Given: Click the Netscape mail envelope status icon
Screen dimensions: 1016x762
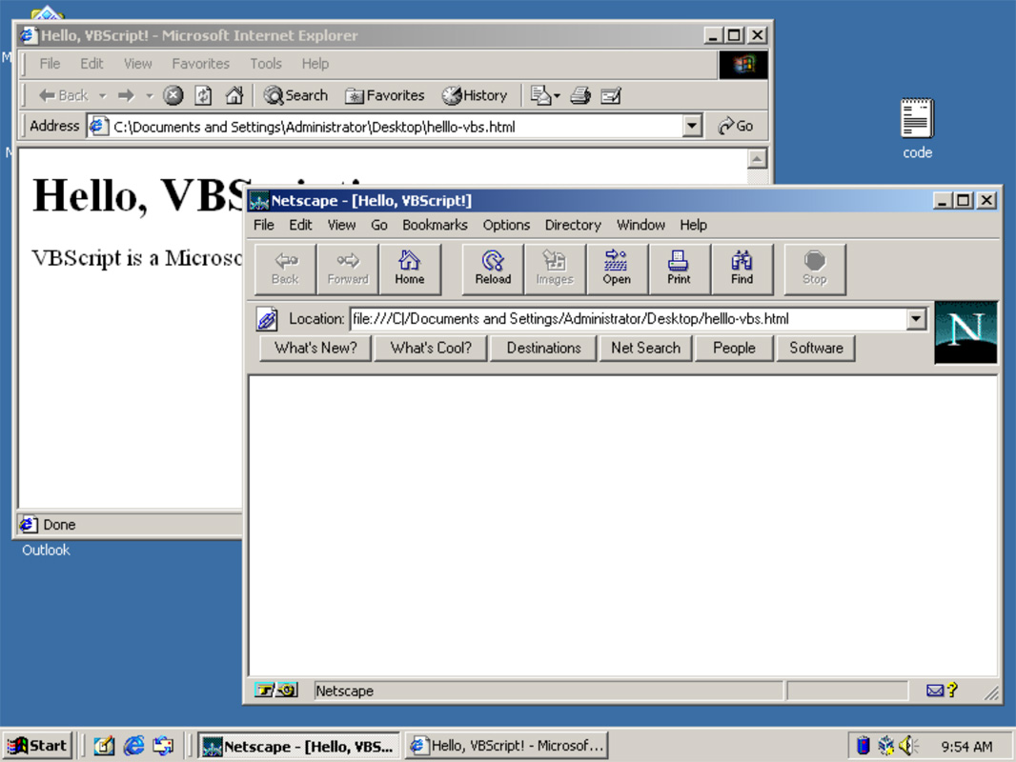Looking at the screenshot, I should (936, 691).
